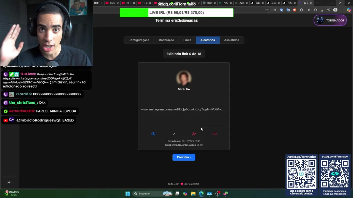The width and height of the screenshot is (353, 198).
Task: Click the red remove-user icon
Action: 194,134
